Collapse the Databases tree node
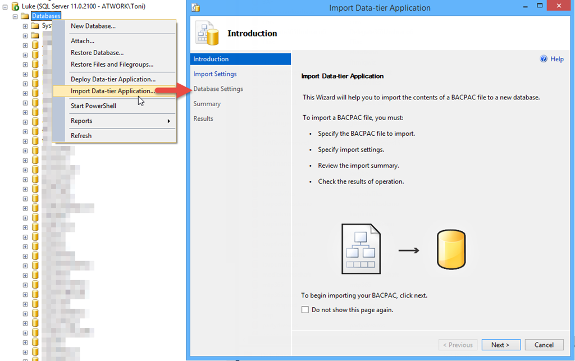 [x=15, y=16]
